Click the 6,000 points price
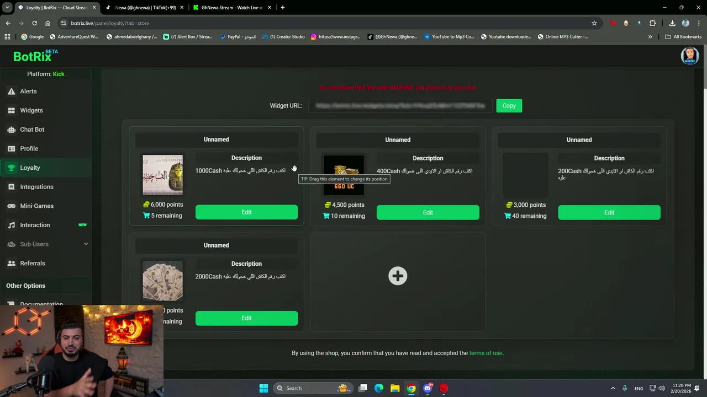The image size is (707, 397). click(162, 205)
